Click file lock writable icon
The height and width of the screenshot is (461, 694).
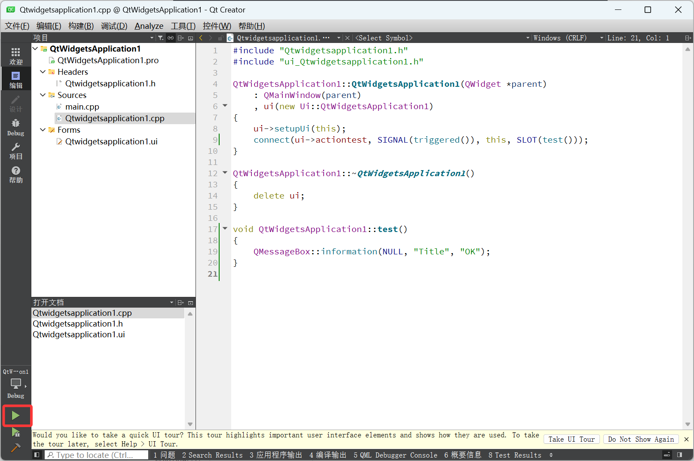tap(220, 38)
